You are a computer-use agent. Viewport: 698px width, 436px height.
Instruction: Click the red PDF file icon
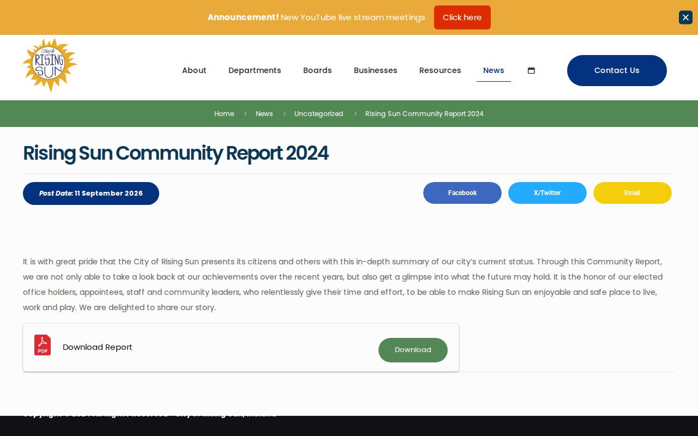tap(43, 345)
